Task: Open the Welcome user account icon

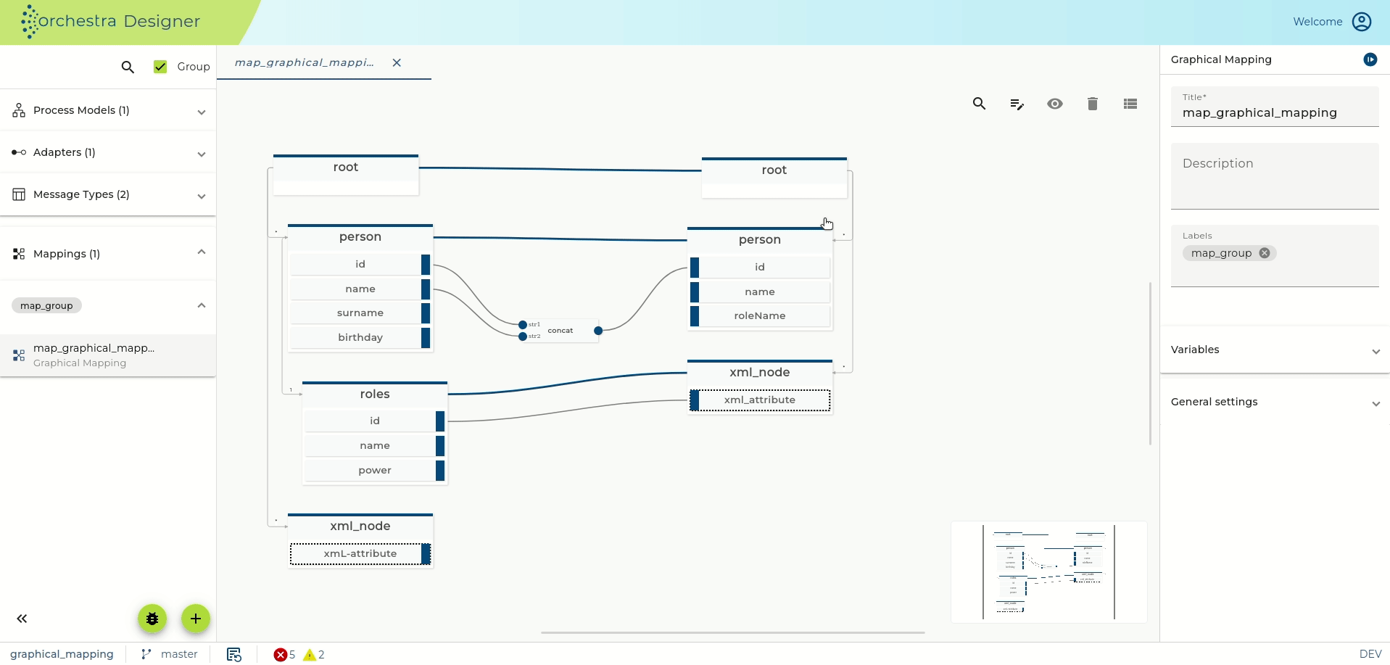Action: click(x=1362, y=22)
